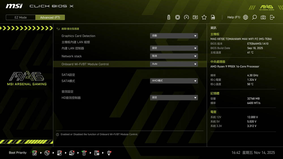The width and height of the screenshot is (283, 159).
Task: Switch to EZ Mode
Action: [21, 18]
